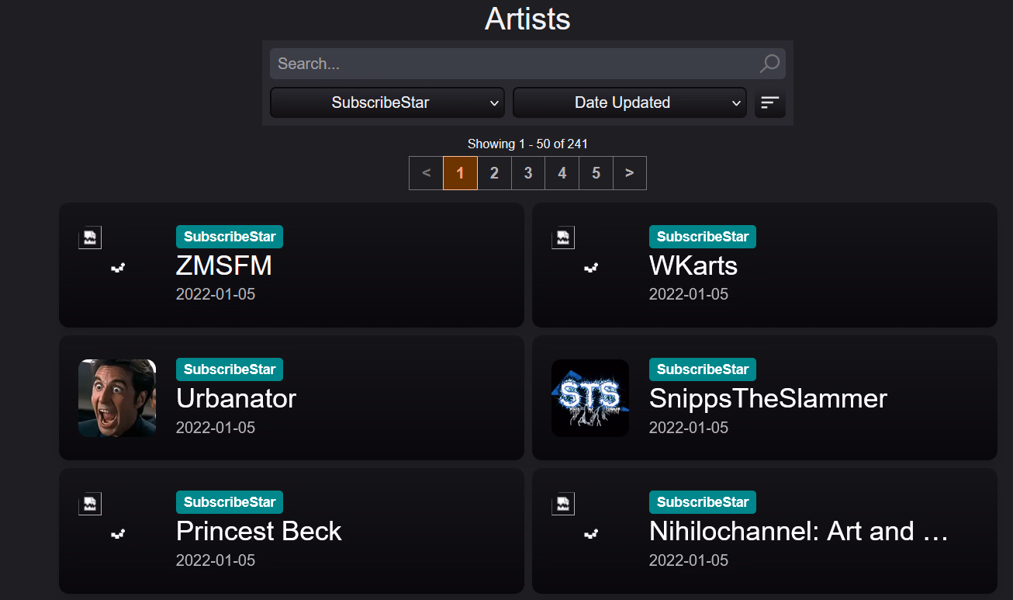Click the Search artists text field

[x=512, y=64]
